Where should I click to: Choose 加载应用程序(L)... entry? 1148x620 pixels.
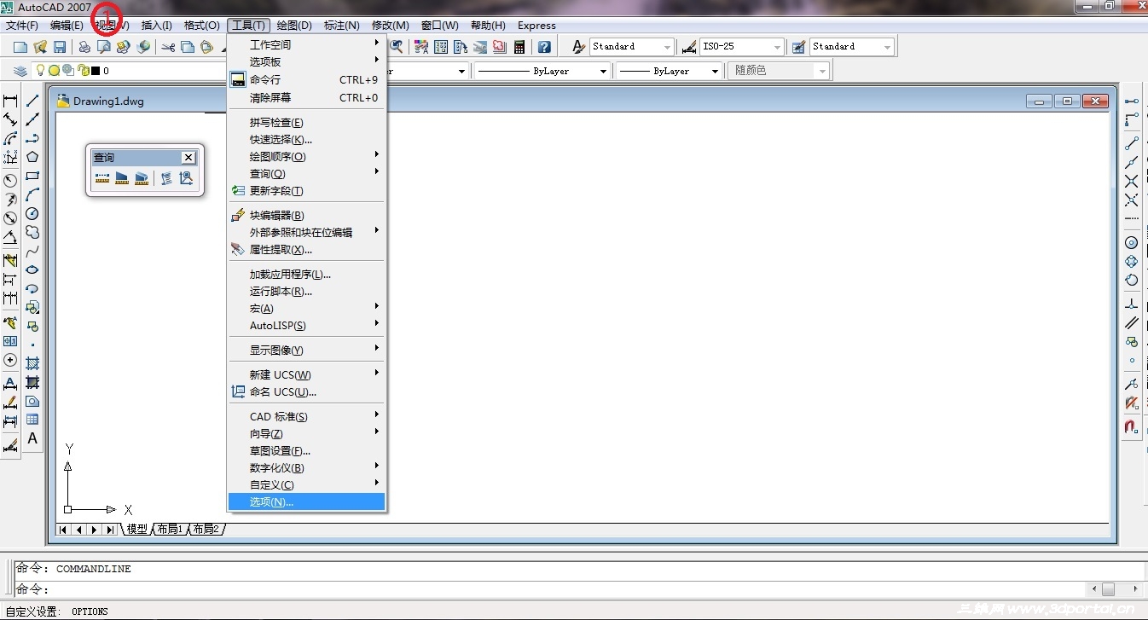click(307, 275)
